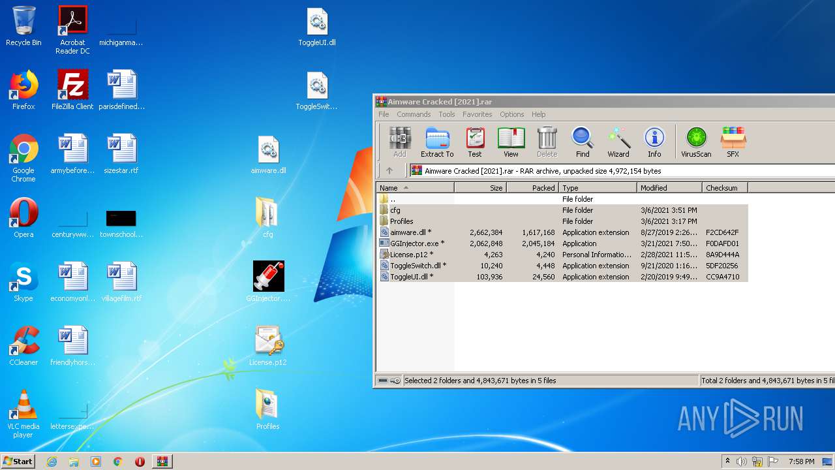Open the Options menu

point(511,114)
